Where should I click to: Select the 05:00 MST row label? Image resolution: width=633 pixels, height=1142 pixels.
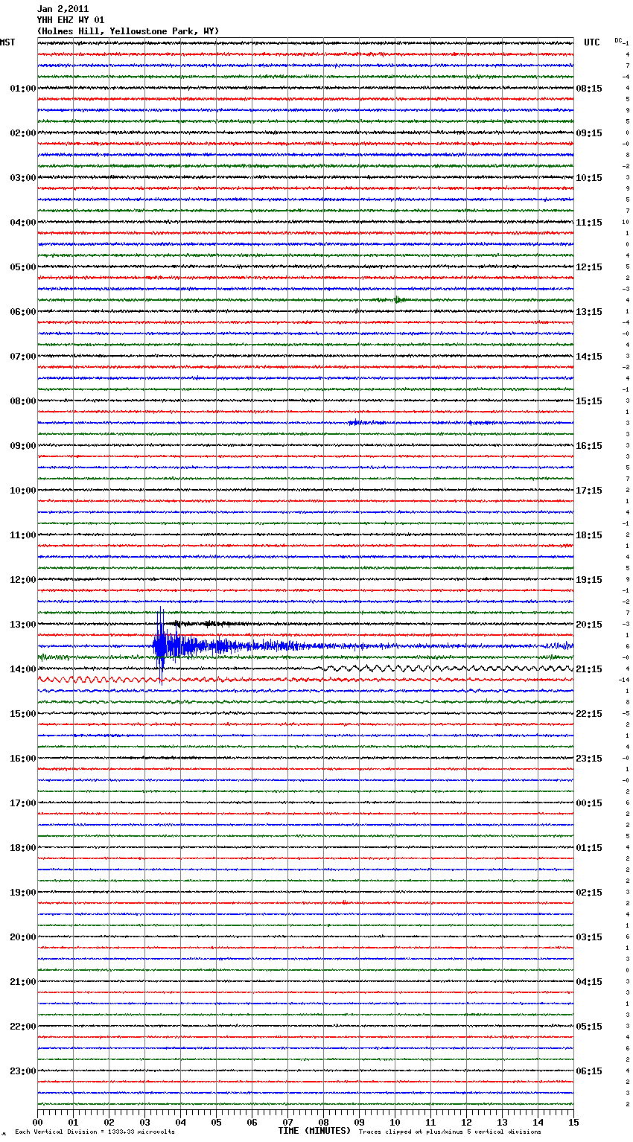(x=23, y=267)
